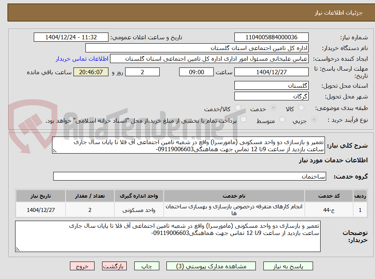Select the متوسط purchase type radio
This screenshot has width=375, height=279.
(282, 120)
